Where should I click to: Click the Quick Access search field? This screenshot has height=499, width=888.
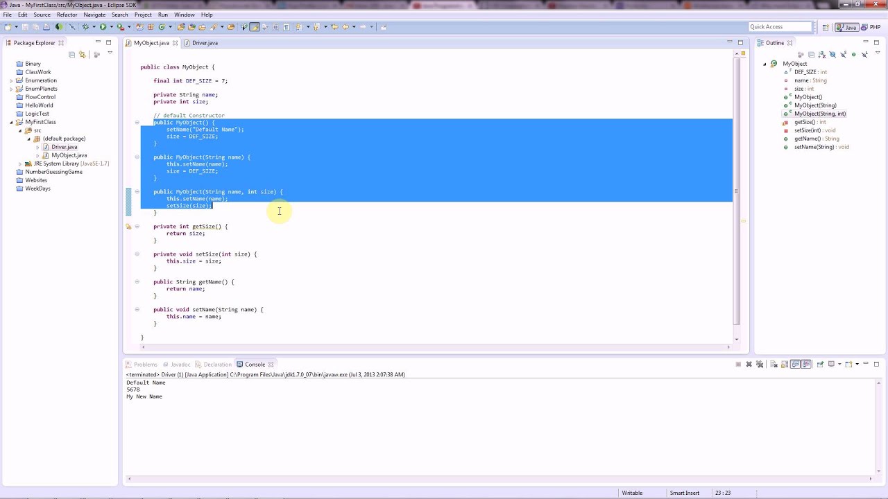point(780,27)
